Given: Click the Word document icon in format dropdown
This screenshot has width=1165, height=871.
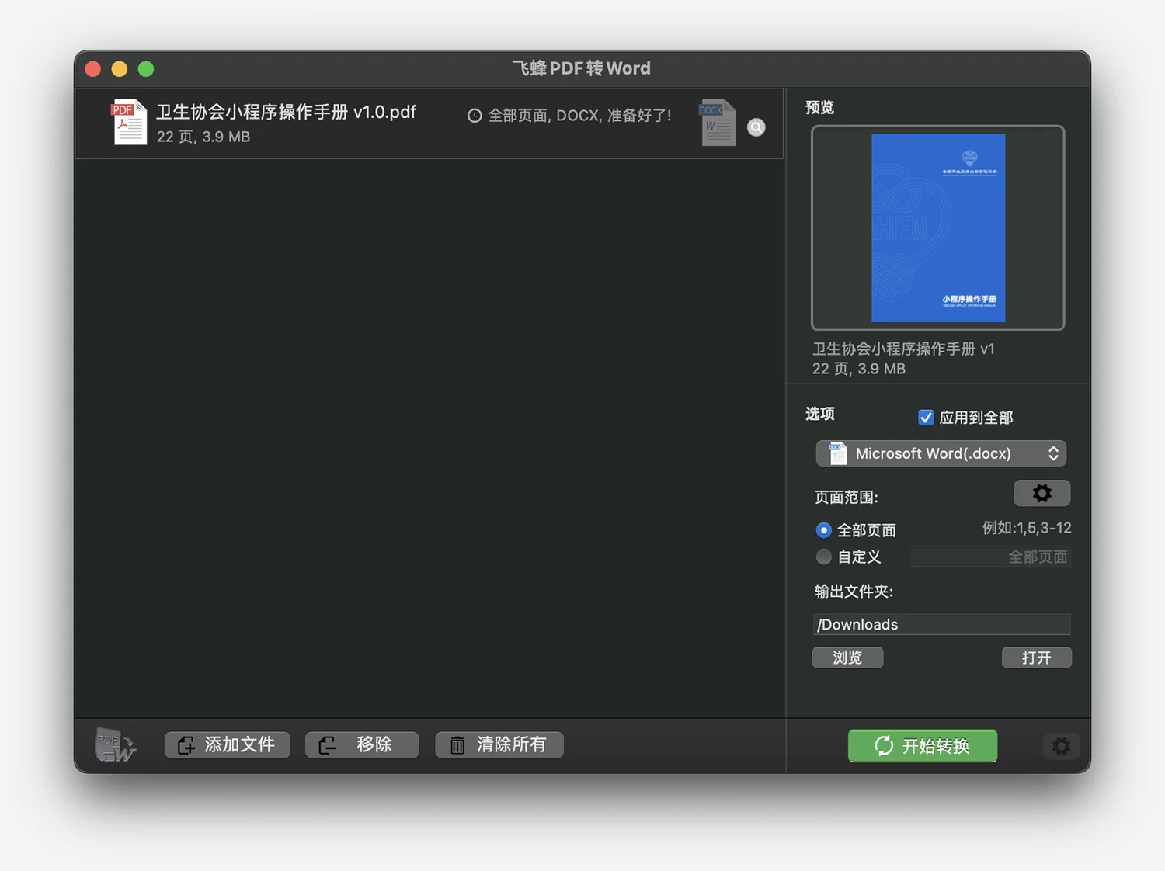Looking at the screenshot, I should 837,453.
